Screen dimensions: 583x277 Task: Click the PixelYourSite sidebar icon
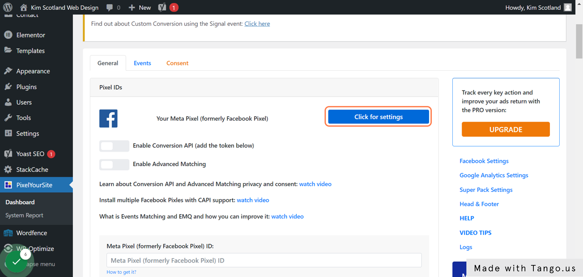[x=8, y=185]
